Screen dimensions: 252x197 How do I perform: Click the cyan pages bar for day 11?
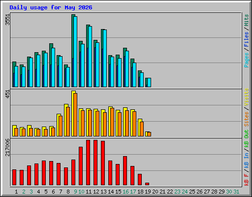[90, 57]
